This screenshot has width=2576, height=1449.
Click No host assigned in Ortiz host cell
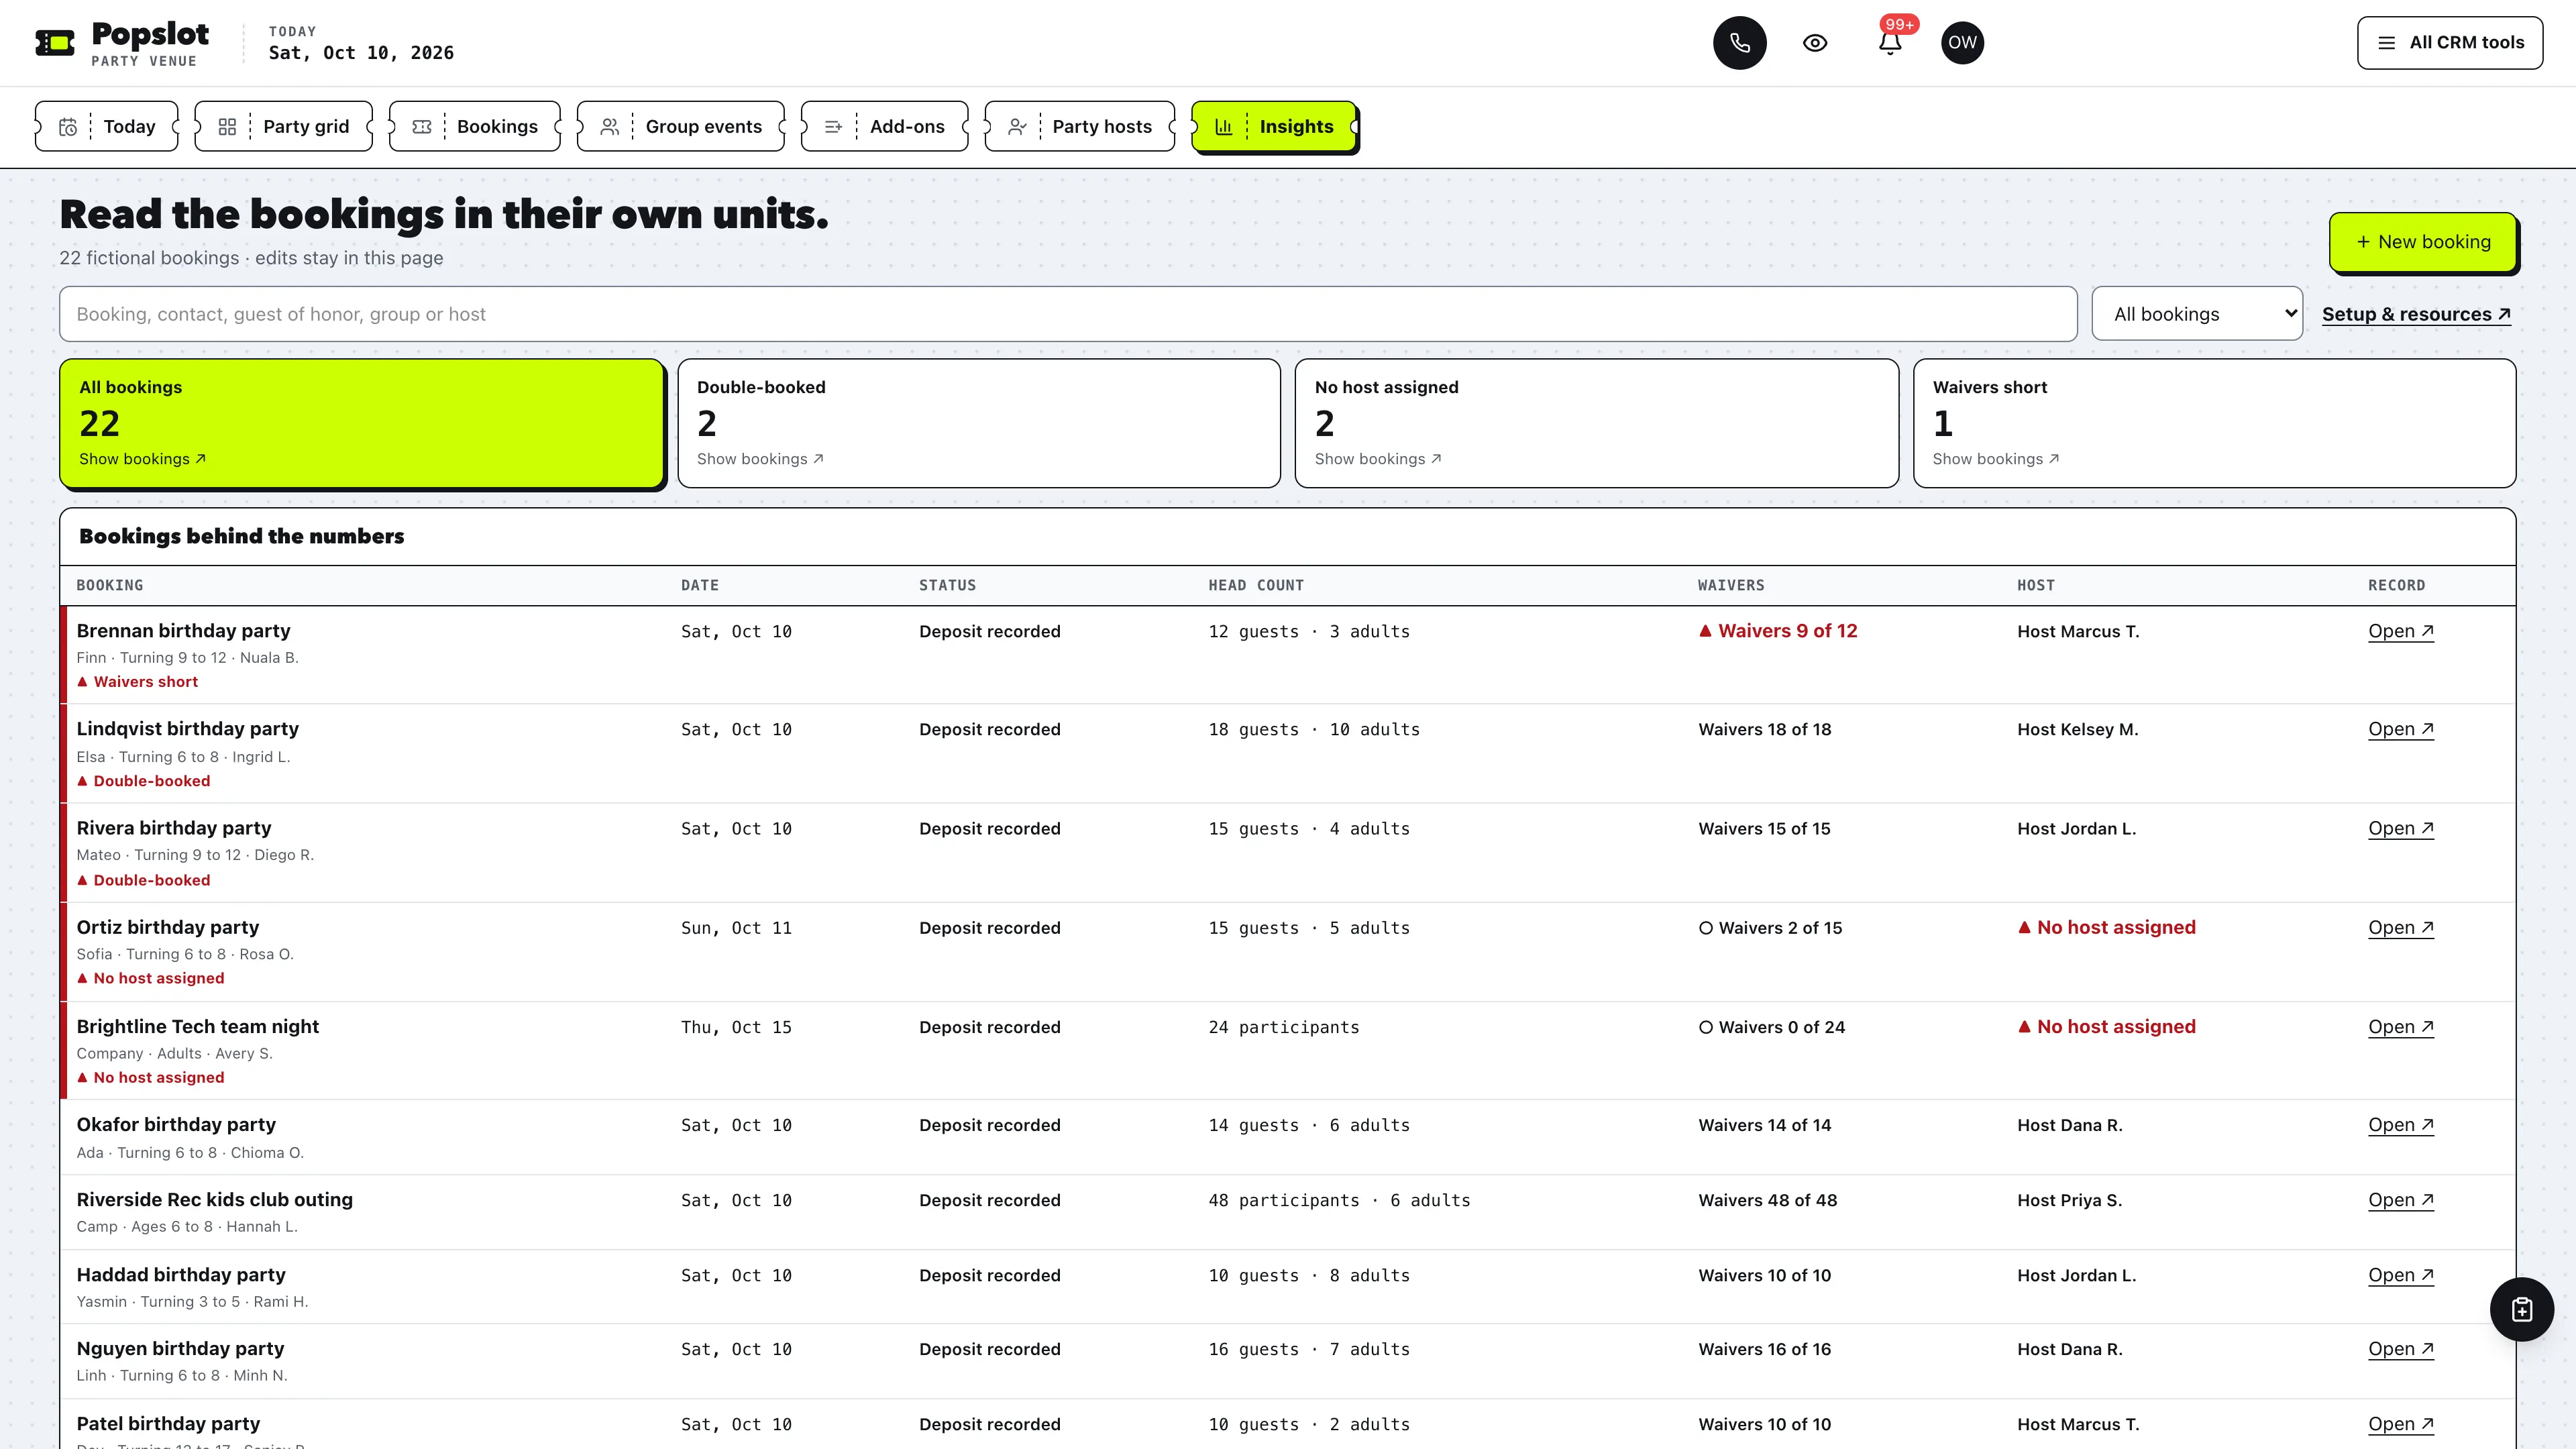tap(2106, 927)
